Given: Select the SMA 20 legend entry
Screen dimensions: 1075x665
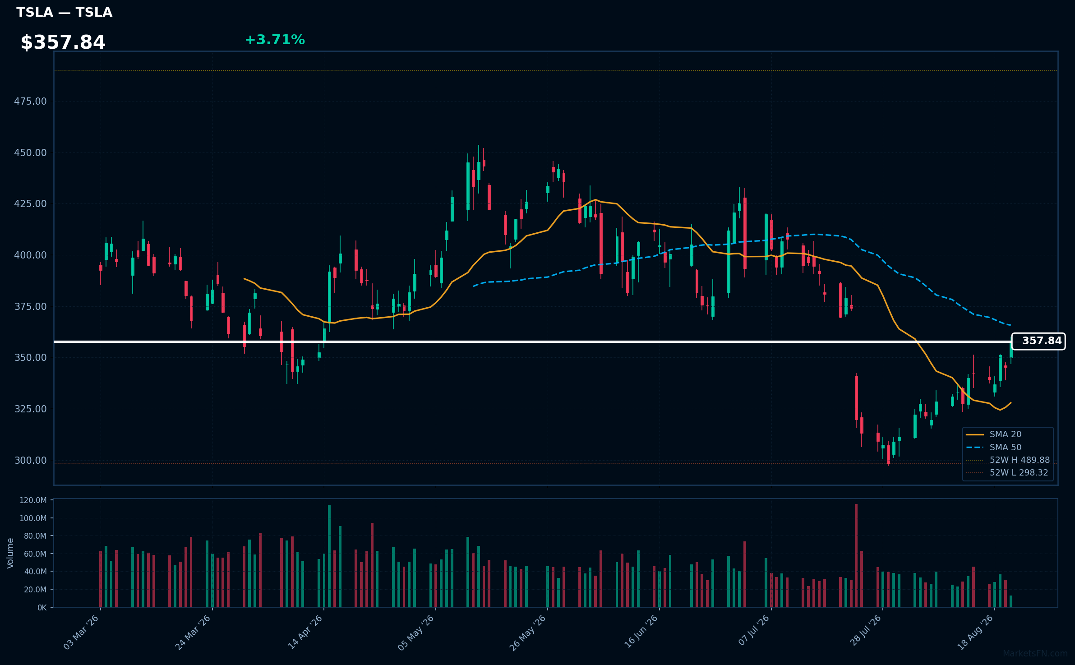Looking at the screenshot, I should [993, 434].
